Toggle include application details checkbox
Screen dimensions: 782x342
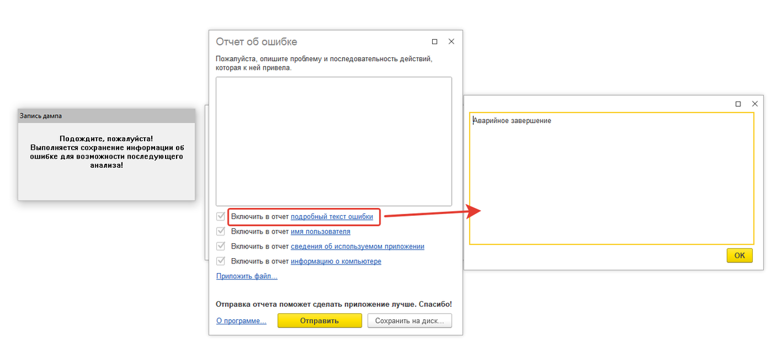221,246
